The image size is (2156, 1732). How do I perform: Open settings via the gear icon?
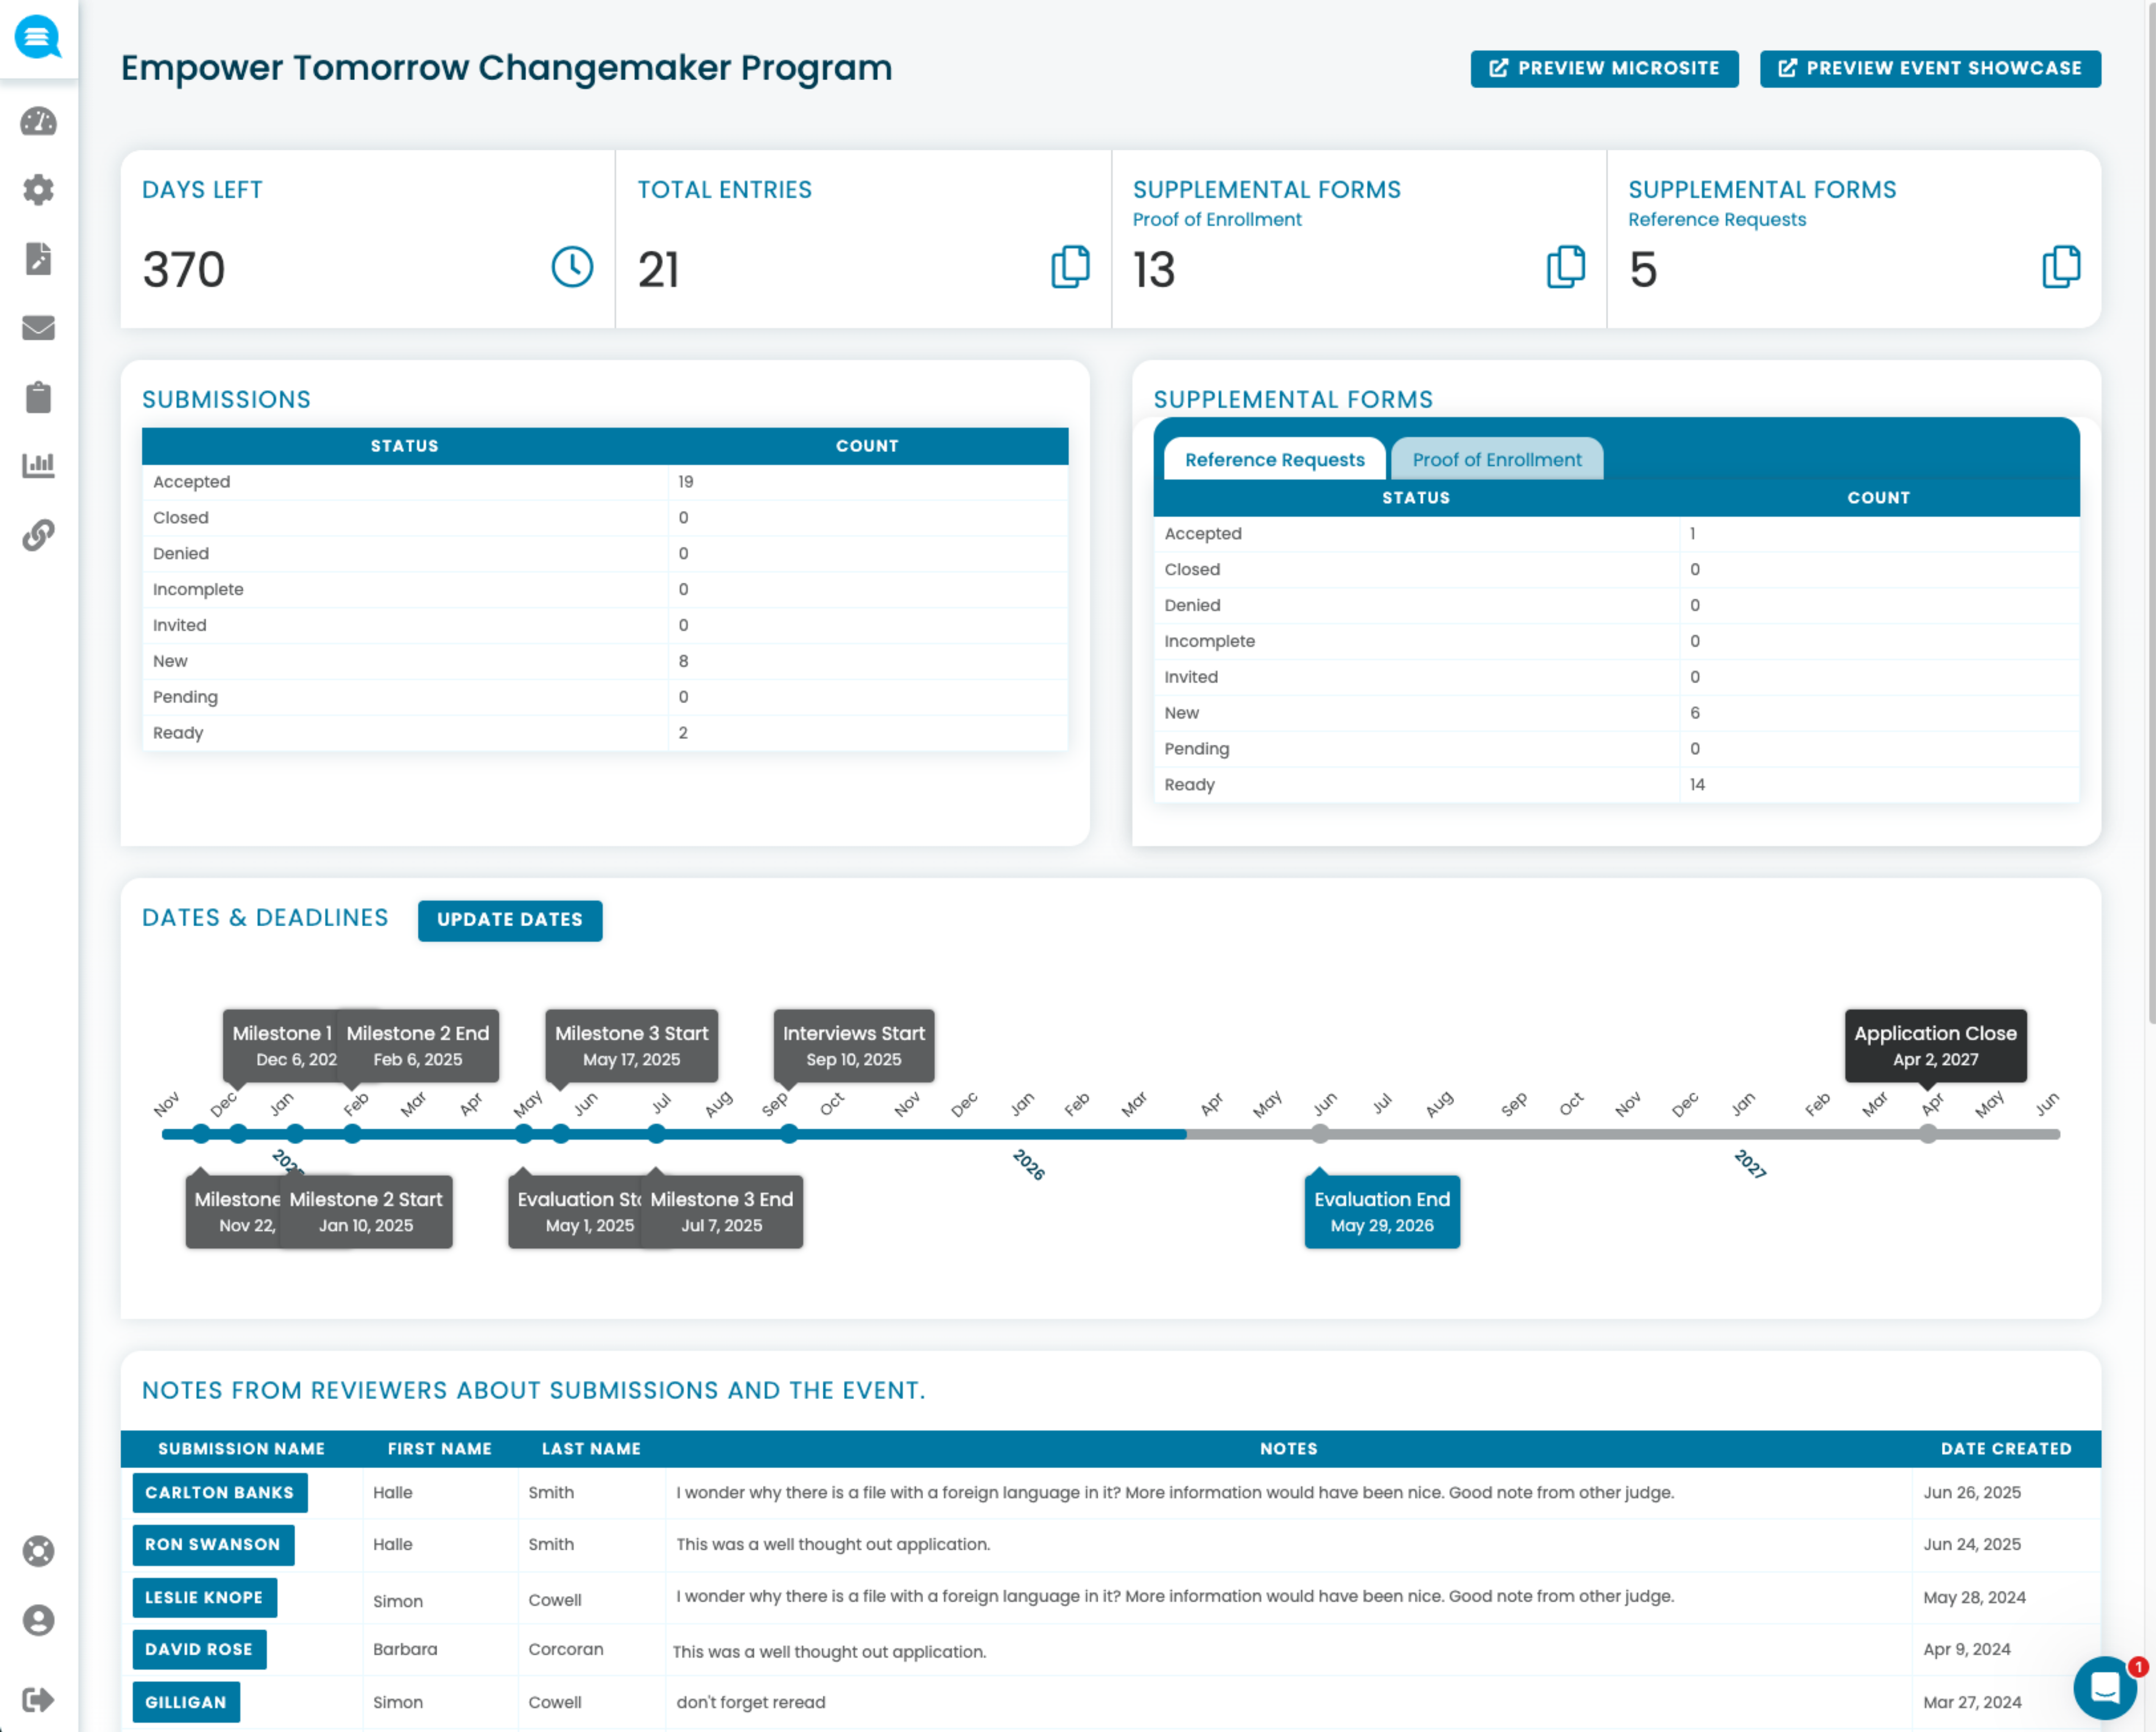tap(38, 190)
